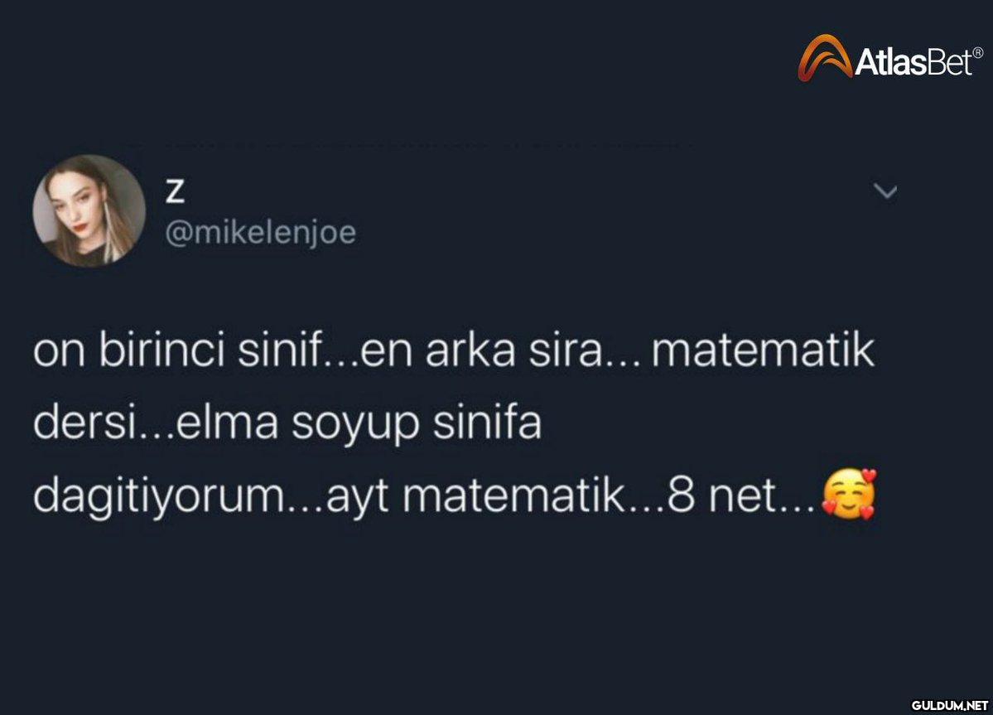Viewport: 993px width, 715px height.
Task: Click the display name Z
Action: [175, 193]
